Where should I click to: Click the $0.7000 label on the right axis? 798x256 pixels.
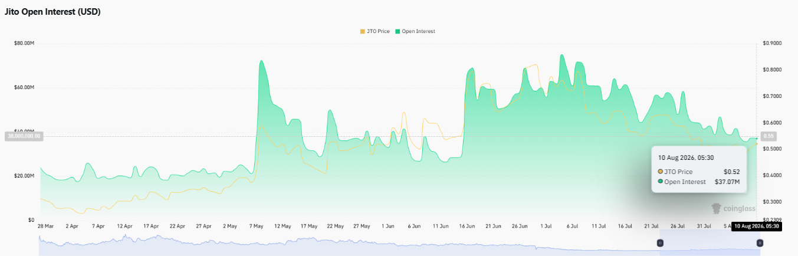click(771, 96)
